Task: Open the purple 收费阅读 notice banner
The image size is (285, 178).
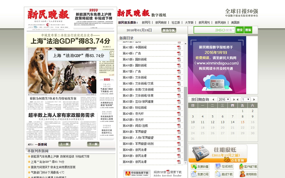Action: point(217,65)
